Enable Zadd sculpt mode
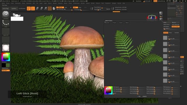187x105 pixels. pyautogui.click(x=75, y=7)
